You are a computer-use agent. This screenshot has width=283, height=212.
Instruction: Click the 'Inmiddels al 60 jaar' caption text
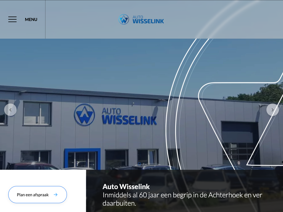182,199
